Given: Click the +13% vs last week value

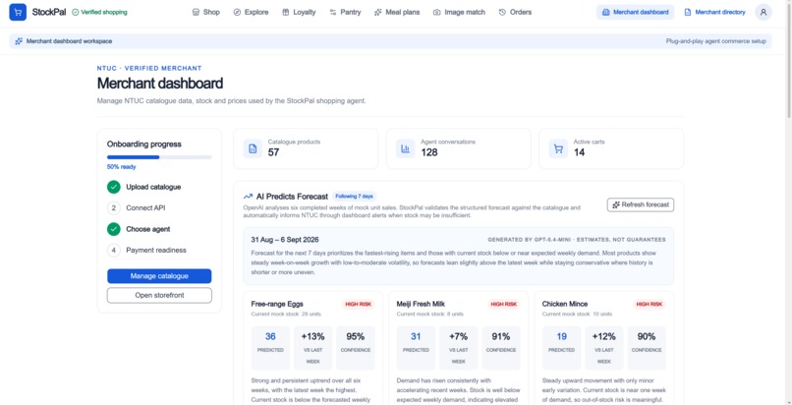Looking at the screenshot, I should (x=312, y=337).
